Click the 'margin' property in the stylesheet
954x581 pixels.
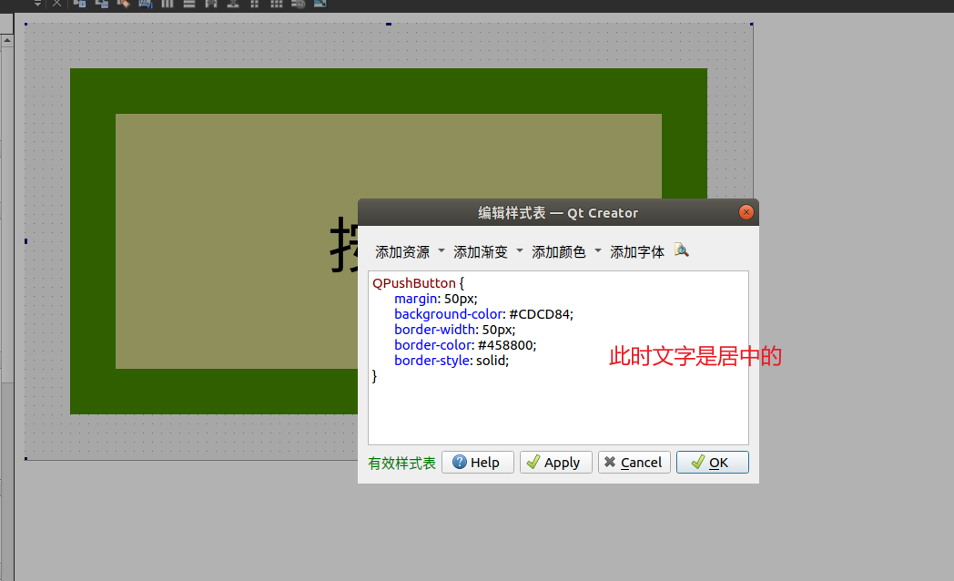pos(415,299)
